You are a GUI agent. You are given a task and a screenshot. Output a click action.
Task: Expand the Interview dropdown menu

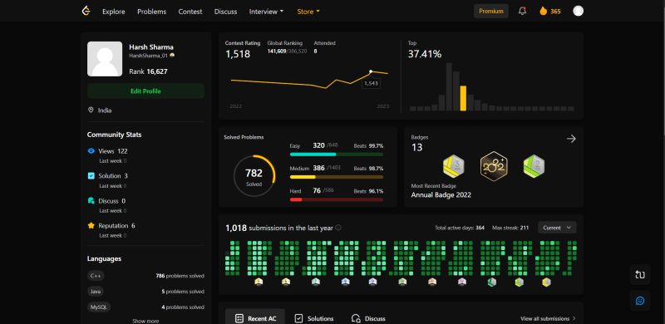point(266,12)
